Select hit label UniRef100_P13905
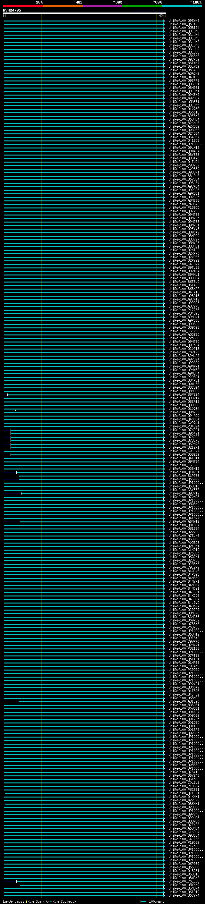Image resolution: width=205 pixels, height=904 pixels. click(184, 207)
